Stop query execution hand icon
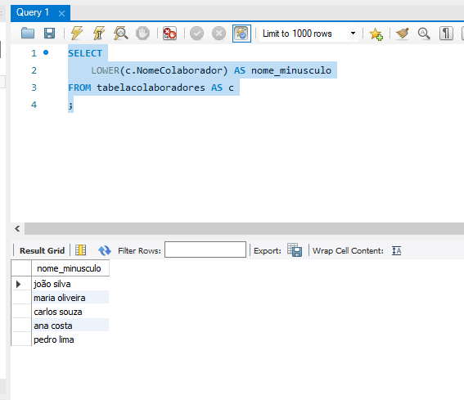 point(142,34)
